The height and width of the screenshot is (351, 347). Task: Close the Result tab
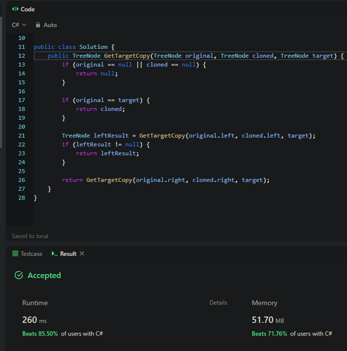click(x=82, y=253)
